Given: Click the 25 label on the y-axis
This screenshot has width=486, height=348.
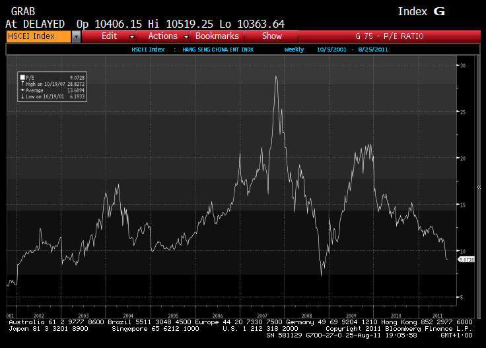Looking at the screenshot, I should [463, 112].
